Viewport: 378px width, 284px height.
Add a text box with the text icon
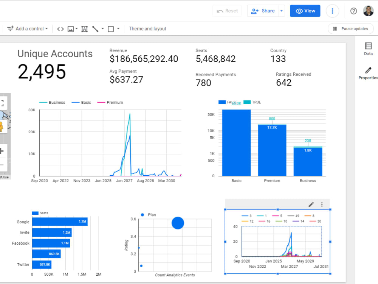84,29
